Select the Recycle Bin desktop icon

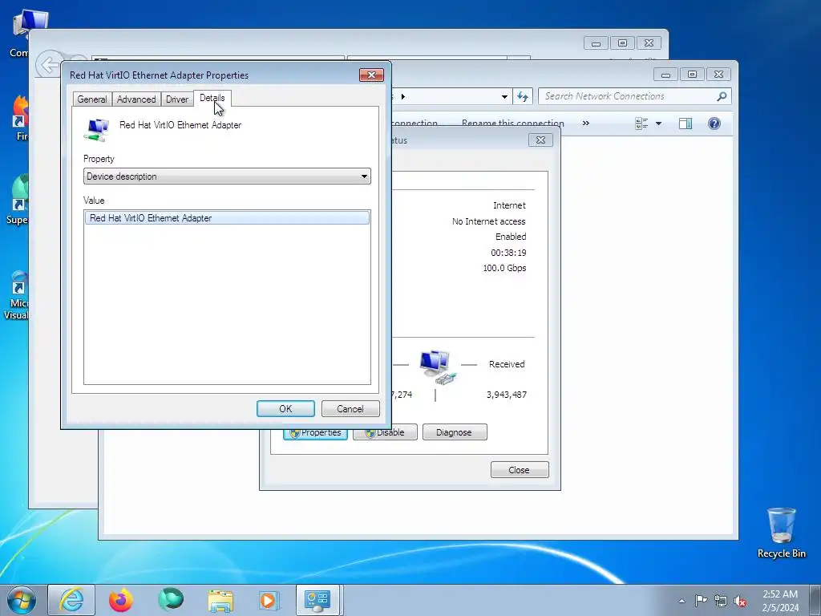point(781,533)
